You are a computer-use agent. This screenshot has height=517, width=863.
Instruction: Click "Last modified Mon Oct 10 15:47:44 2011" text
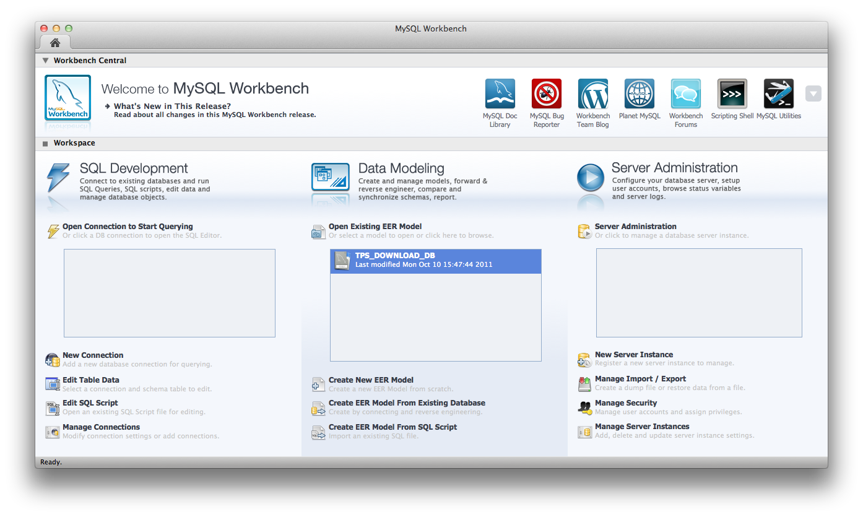point(424,264)
